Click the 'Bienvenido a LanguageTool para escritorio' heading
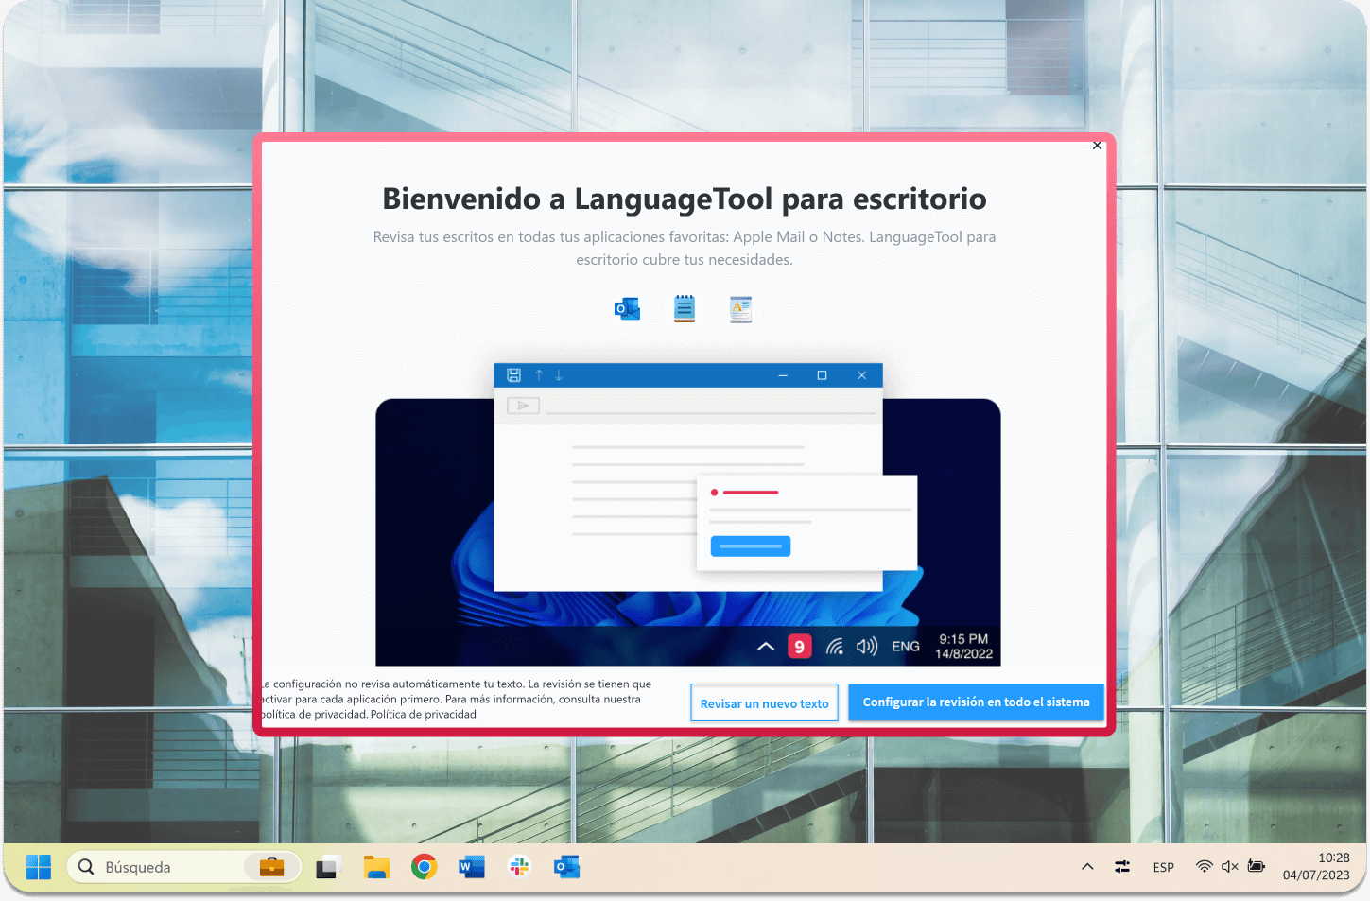The image size is (1370, 901). [685, 199]
